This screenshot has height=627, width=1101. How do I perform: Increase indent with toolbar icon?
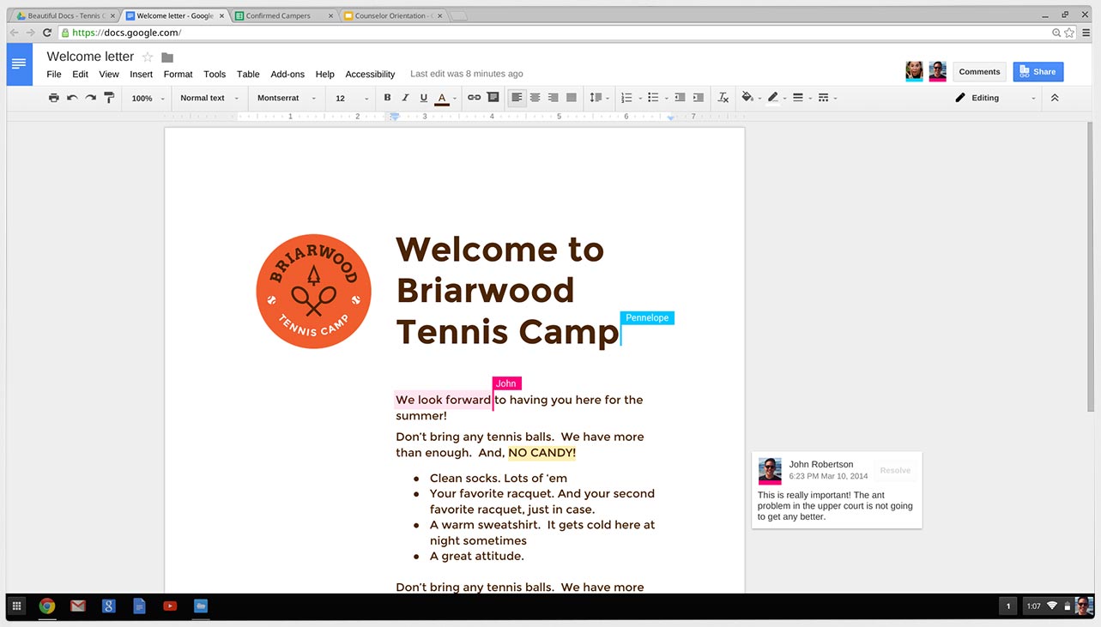pyautogui.click(x=699, y=98)
